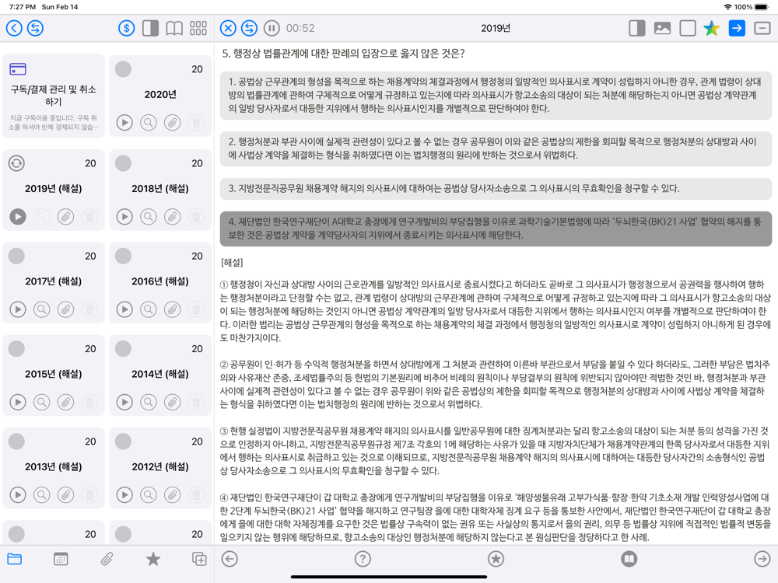Toggle the status circle on 2017년 card
The height and width of the screenshot is (583, 778).
(x=16, y=256)
